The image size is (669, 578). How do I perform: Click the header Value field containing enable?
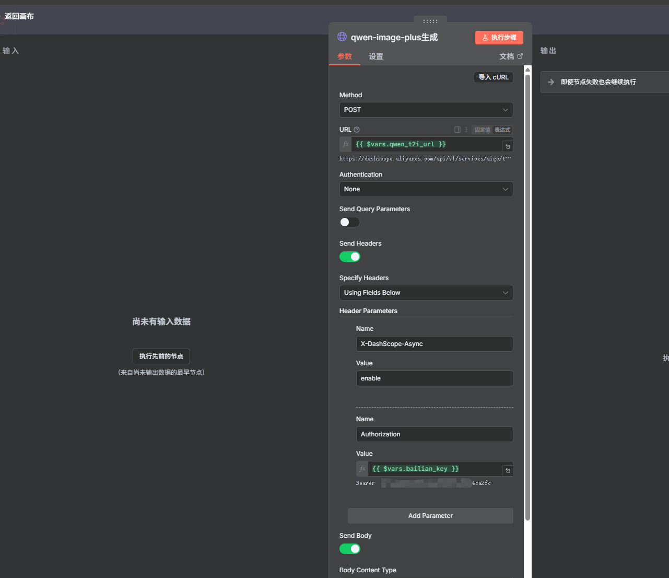point(435,378)
